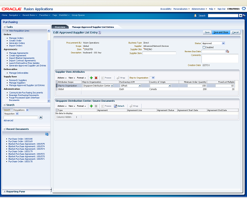Viewport: 247px width, 198px height.
Task: Open Purchase Order: 1003180 recent document
Action: (x=20, y=139)
